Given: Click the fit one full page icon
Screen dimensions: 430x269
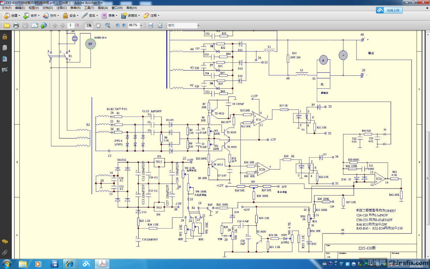Looking at the screenshot, I should [160, 25].
